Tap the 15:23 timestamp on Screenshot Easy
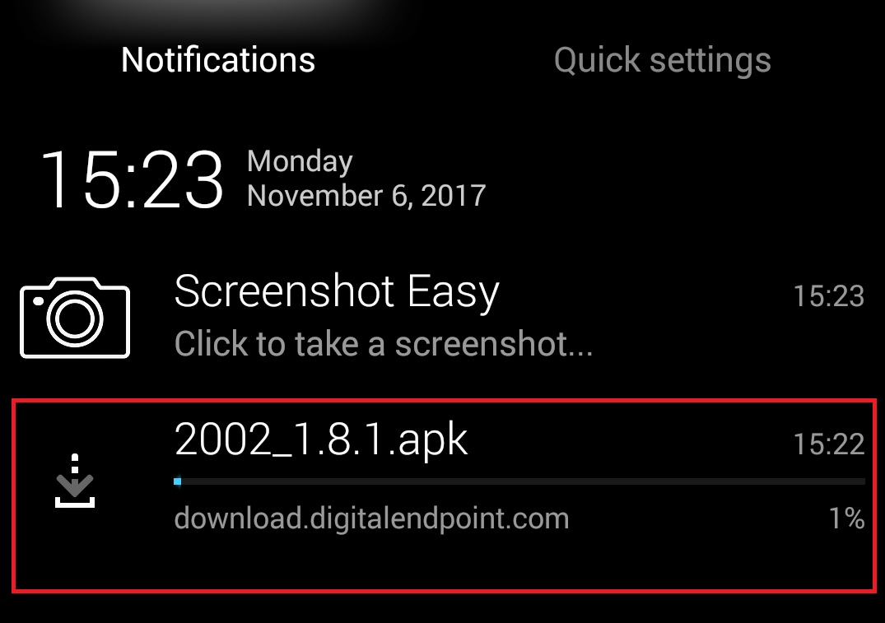 pyautogui.click(x=828, y=295)
